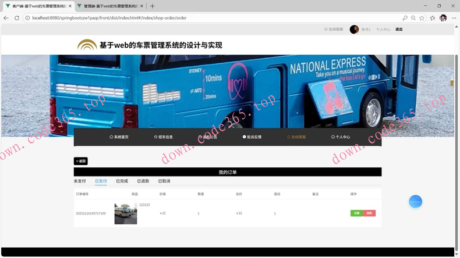This screenshot has width=460, height=258.
Task: Open 在线客服 in navigation bar
Action: pyautogui.click(x=296, y=137)
